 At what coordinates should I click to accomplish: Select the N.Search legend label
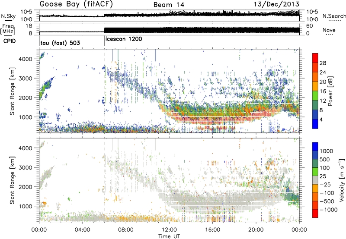tap(334, 16)
